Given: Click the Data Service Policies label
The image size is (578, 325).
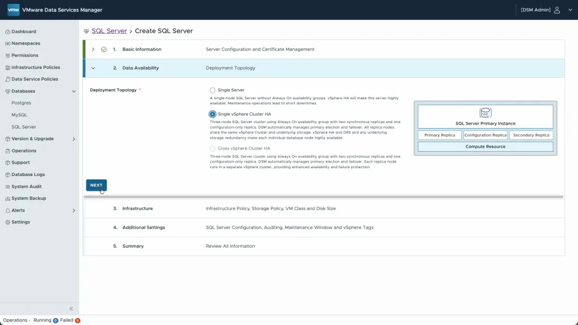Looking at the screenshot, I should point(34,79).
